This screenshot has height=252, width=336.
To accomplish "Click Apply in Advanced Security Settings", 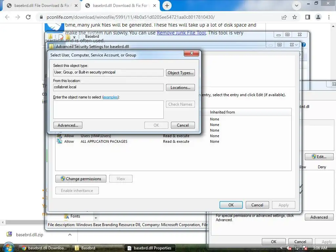I will coord(283,205).
